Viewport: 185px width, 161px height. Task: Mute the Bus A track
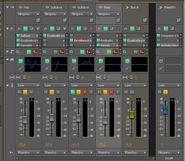(x=126, y=92)
